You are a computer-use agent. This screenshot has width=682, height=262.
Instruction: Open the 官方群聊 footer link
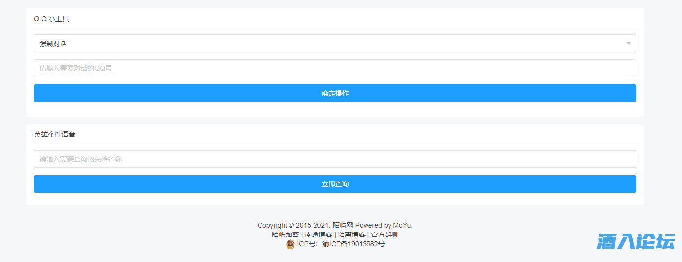point(385,235)
